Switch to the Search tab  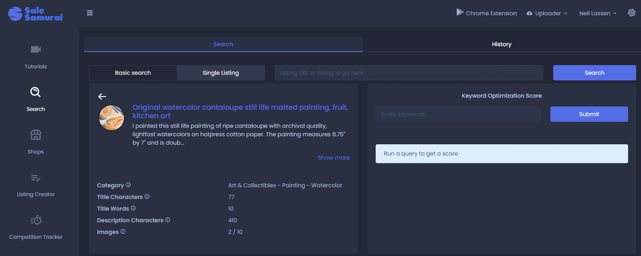[x=223, y=44]
